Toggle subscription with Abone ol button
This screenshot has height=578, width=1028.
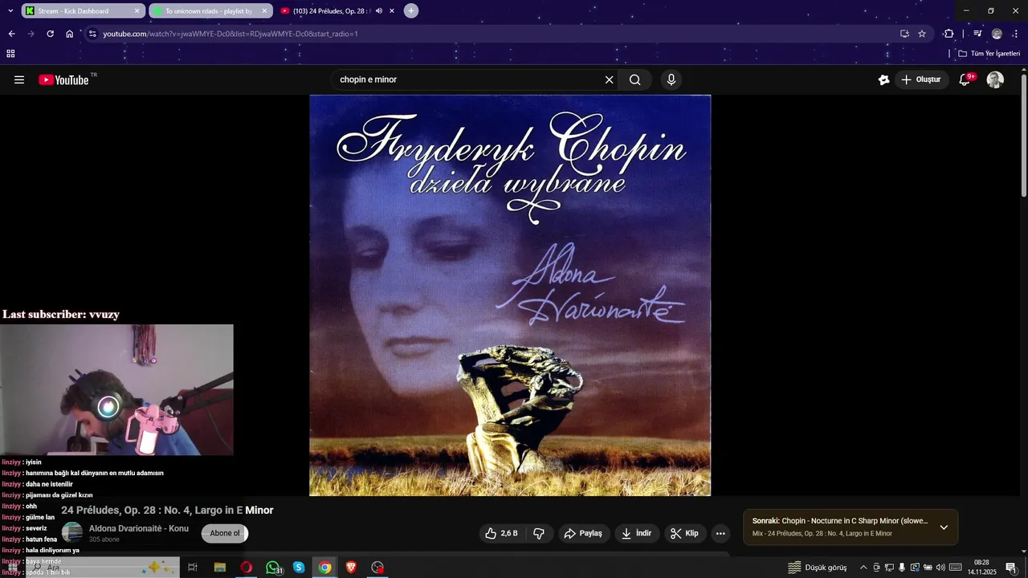[x=225, y=533]
